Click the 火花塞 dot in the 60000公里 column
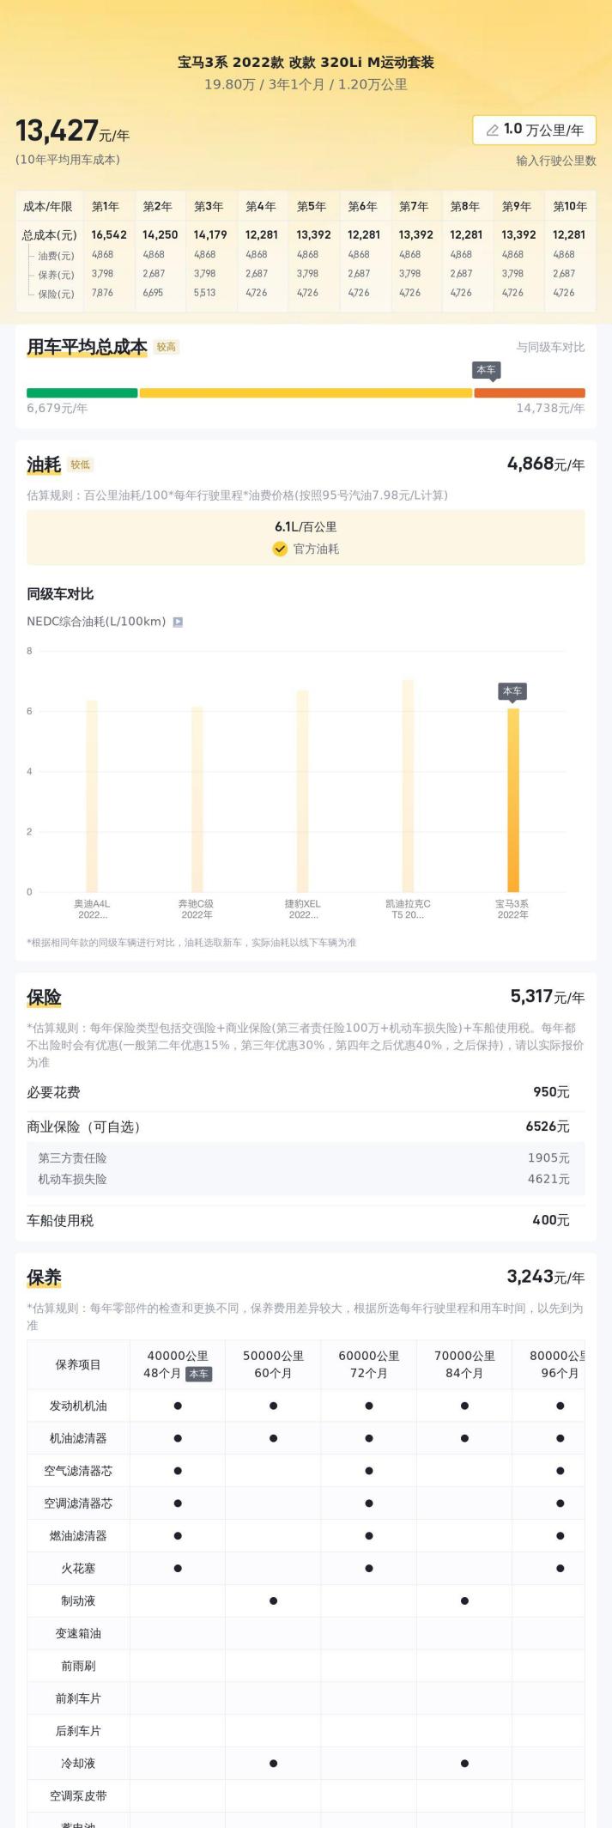 pos(369,1568)
